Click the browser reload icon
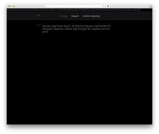This screenshot has height=134, width=159. point(103,6)
